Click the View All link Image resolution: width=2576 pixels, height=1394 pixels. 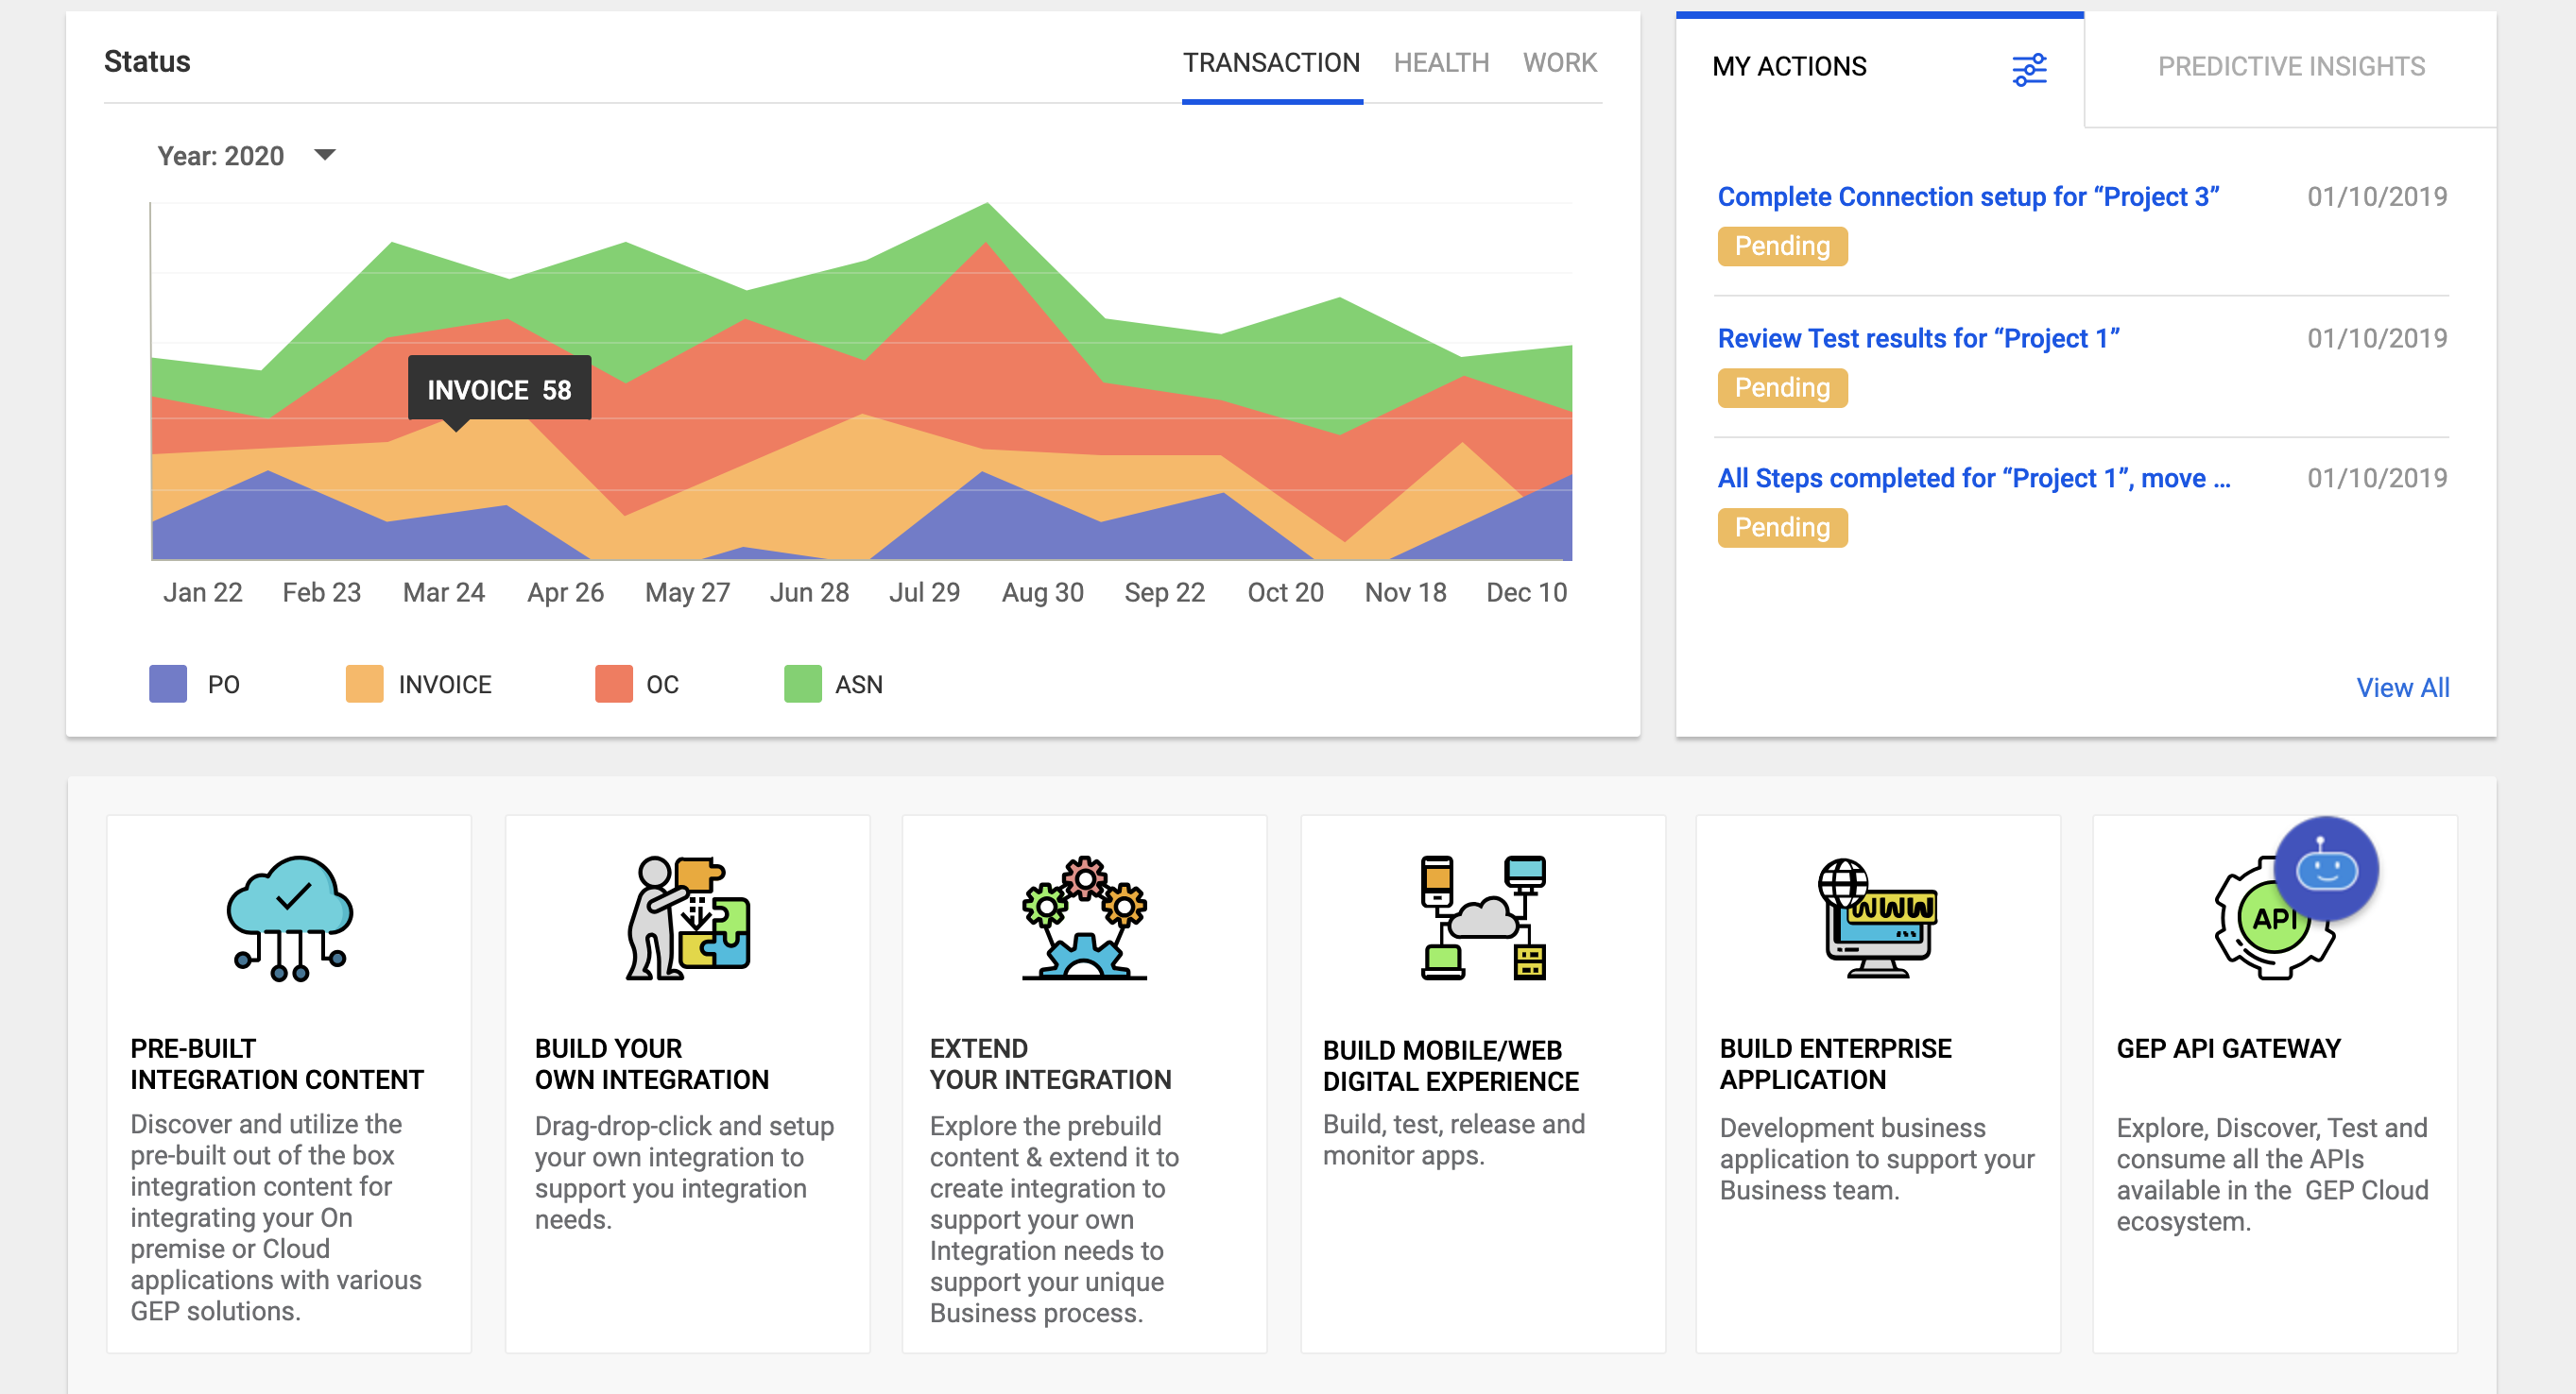click(x=2402, y=688)
